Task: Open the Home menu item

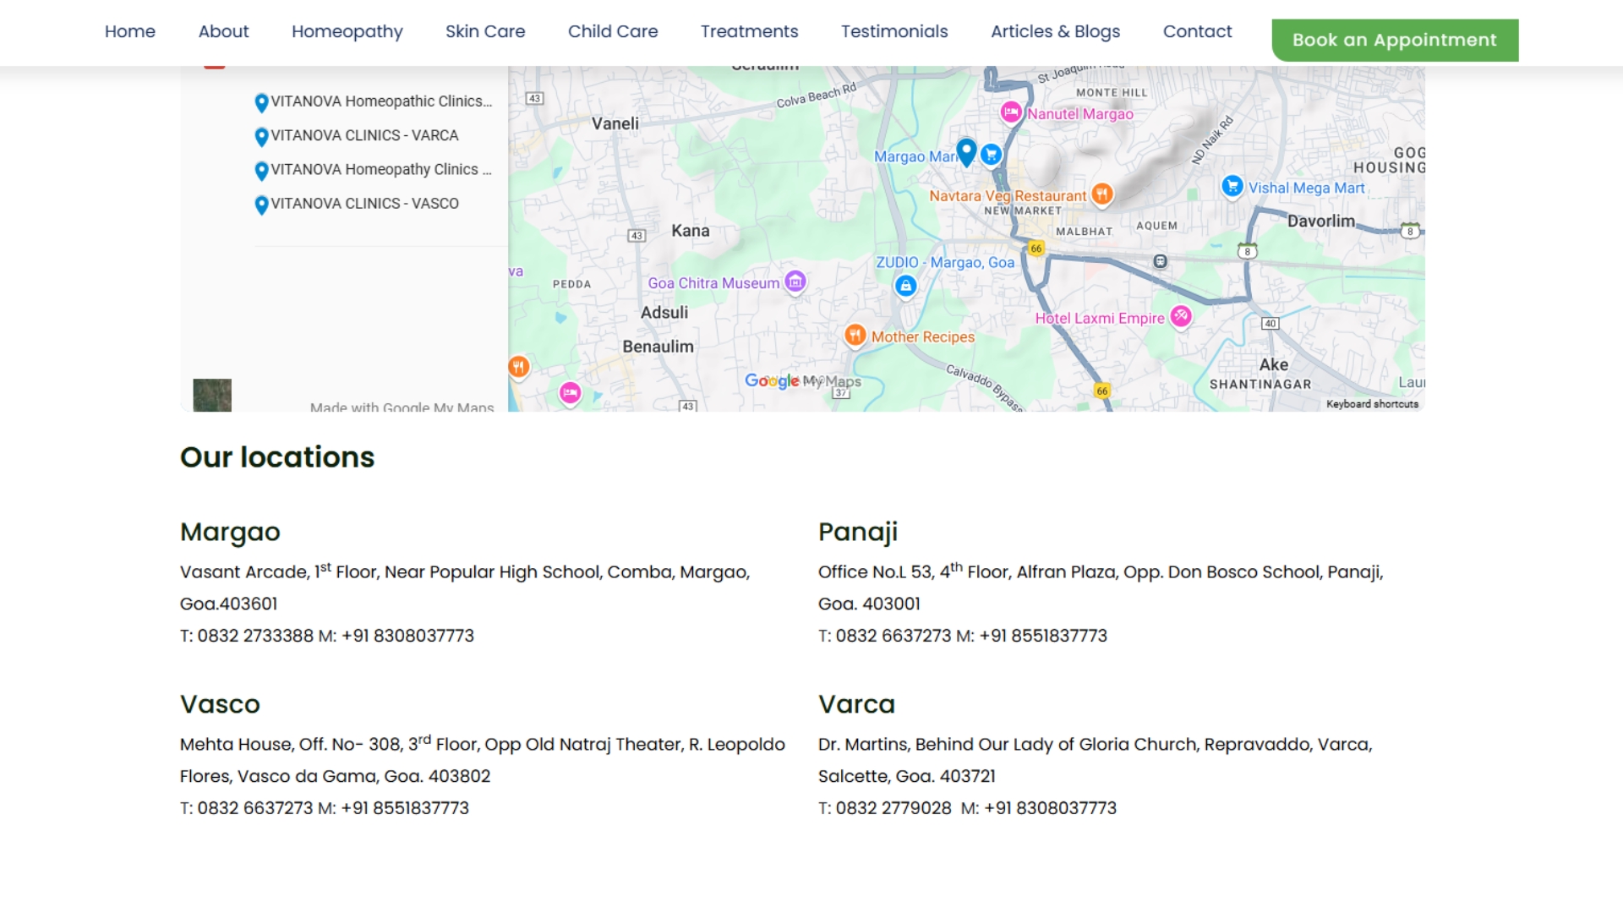Action: [130, 31]
